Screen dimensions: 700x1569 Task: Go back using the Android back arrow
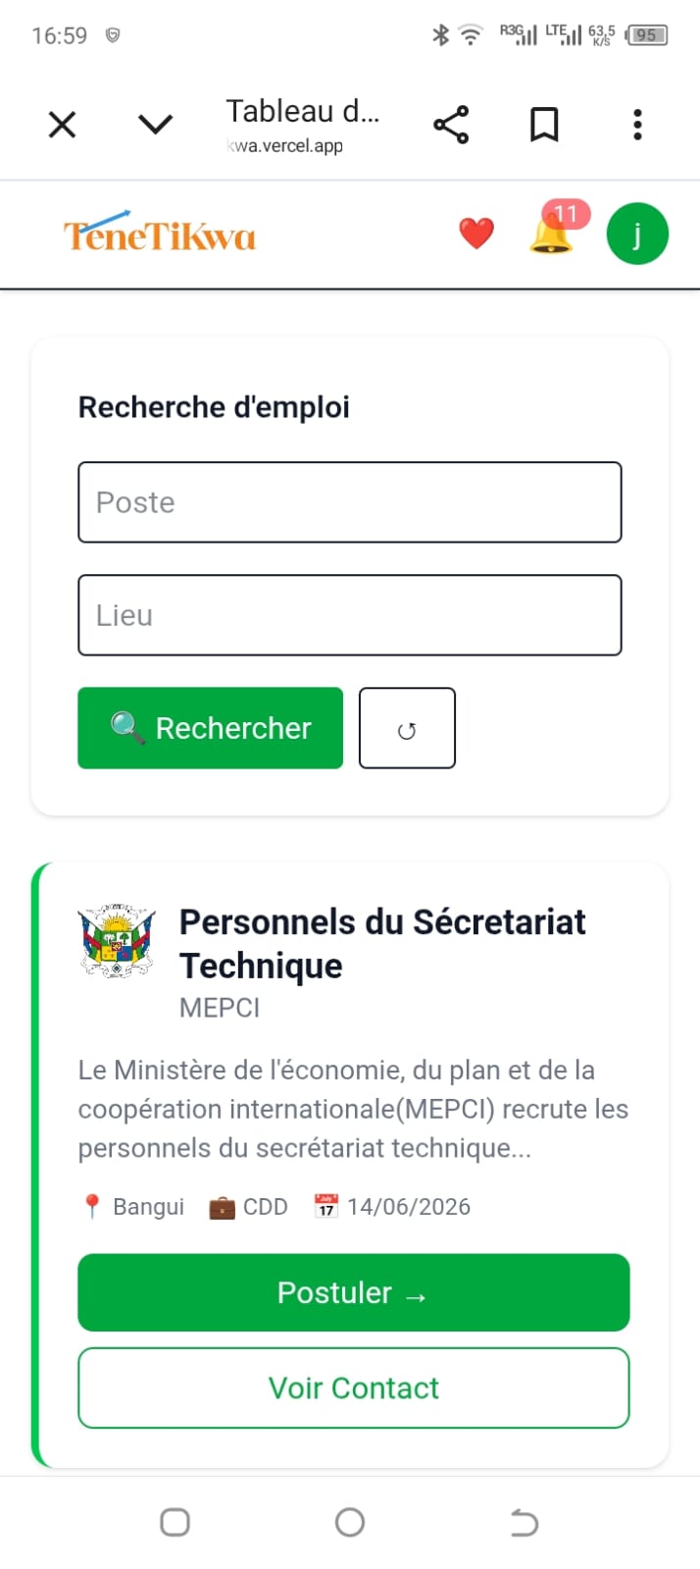click(525, 1522)
